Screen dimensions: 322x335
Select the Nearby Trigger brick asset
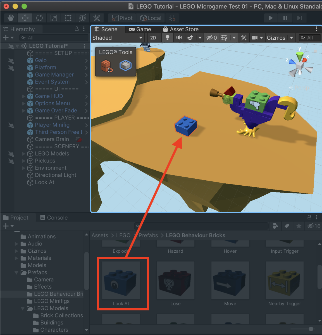point(285,284)
